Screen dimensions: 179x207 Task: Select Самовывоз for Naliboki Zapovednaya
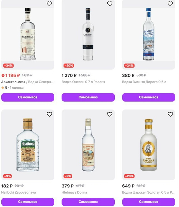28,202
